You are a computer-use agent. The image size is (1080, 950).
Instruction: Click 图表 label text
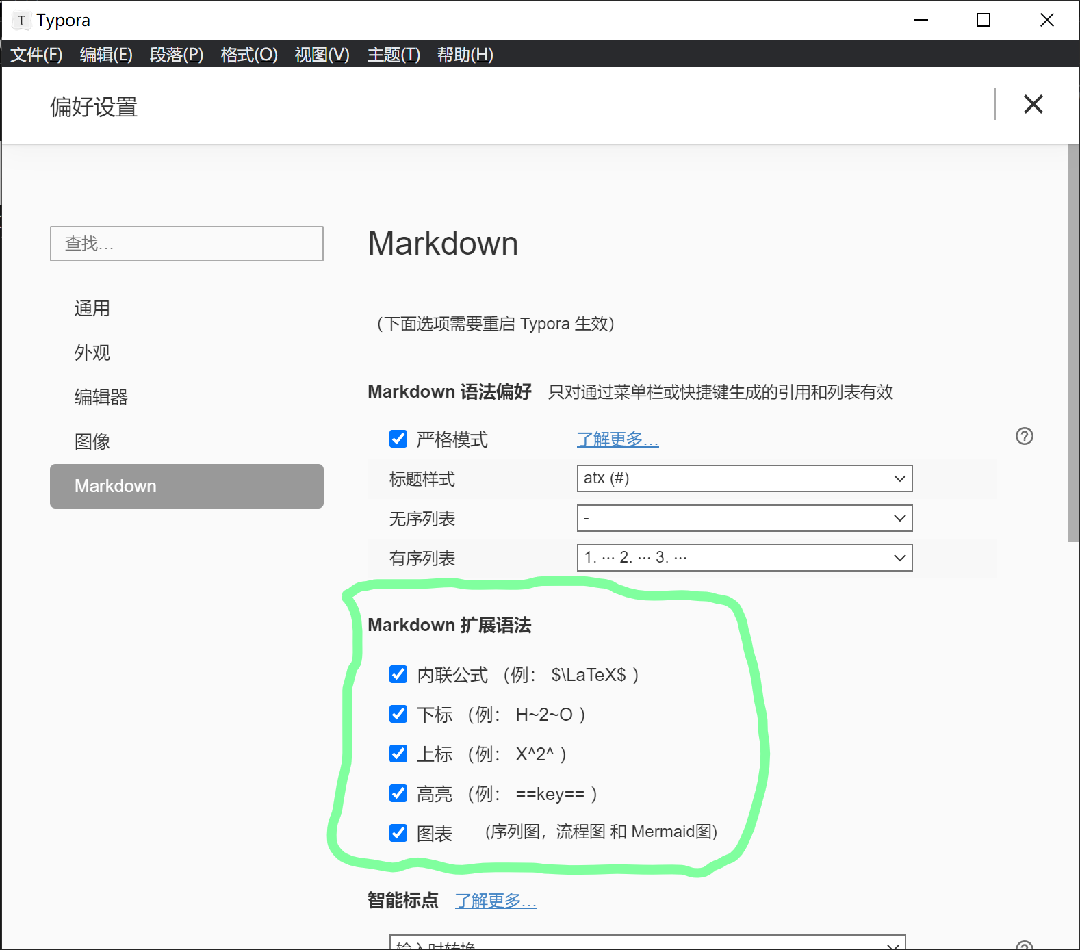point(435,834)
